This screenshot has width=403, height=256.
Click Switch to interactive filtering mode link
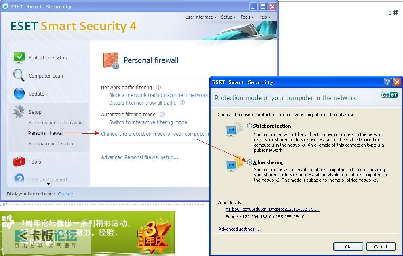(148, 122)
